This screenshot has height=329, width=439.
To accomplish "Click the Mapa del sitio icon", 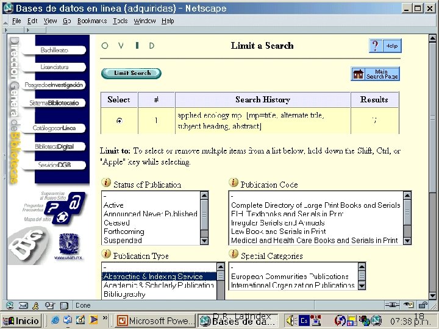I will click(x=62, y=217).
